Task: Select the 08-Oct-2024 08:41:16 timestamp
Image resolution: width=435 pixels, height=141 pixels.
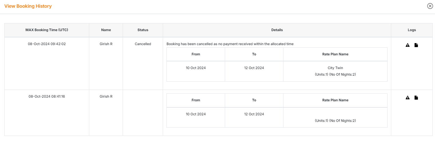Action: [47, 96]
